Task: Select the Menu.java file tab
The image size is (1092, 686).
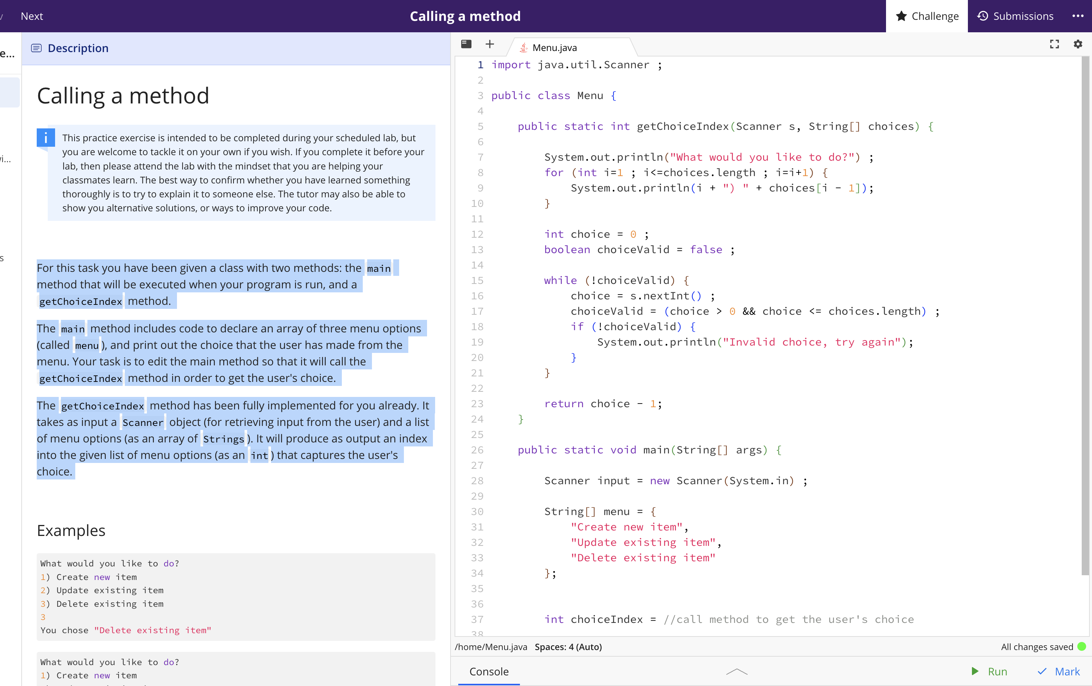Action: (571, 47)
